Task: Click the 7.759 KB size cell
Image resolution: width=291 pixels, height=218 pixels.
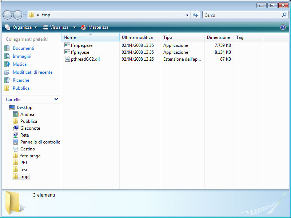Action: (x=223, y=45)
